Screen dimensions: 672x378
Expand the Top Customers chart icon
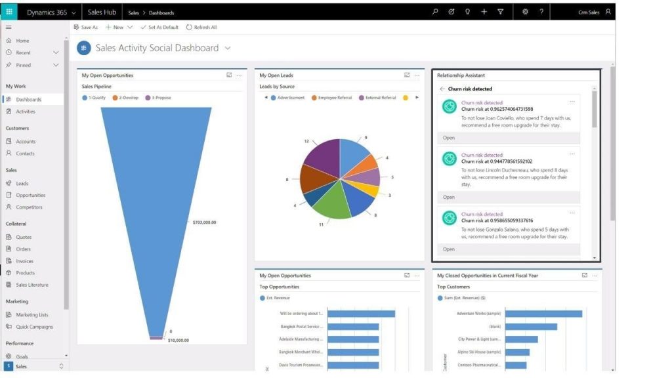point(585,275)
